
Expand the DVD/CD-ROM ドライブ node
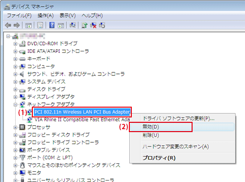(15, 44)
